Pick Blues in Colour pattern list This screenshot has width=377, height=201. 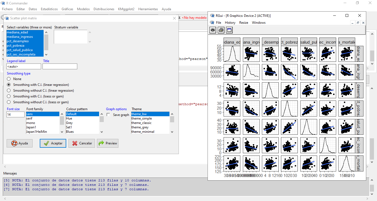point(70,132)
